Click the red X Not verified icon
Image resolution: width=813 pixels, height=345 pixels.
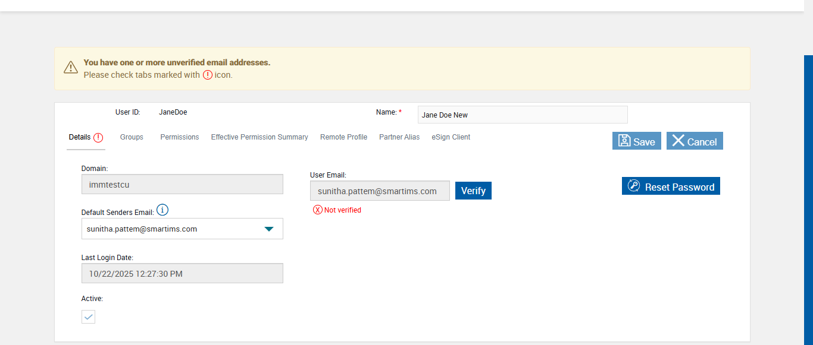click(x=318, y=210)
